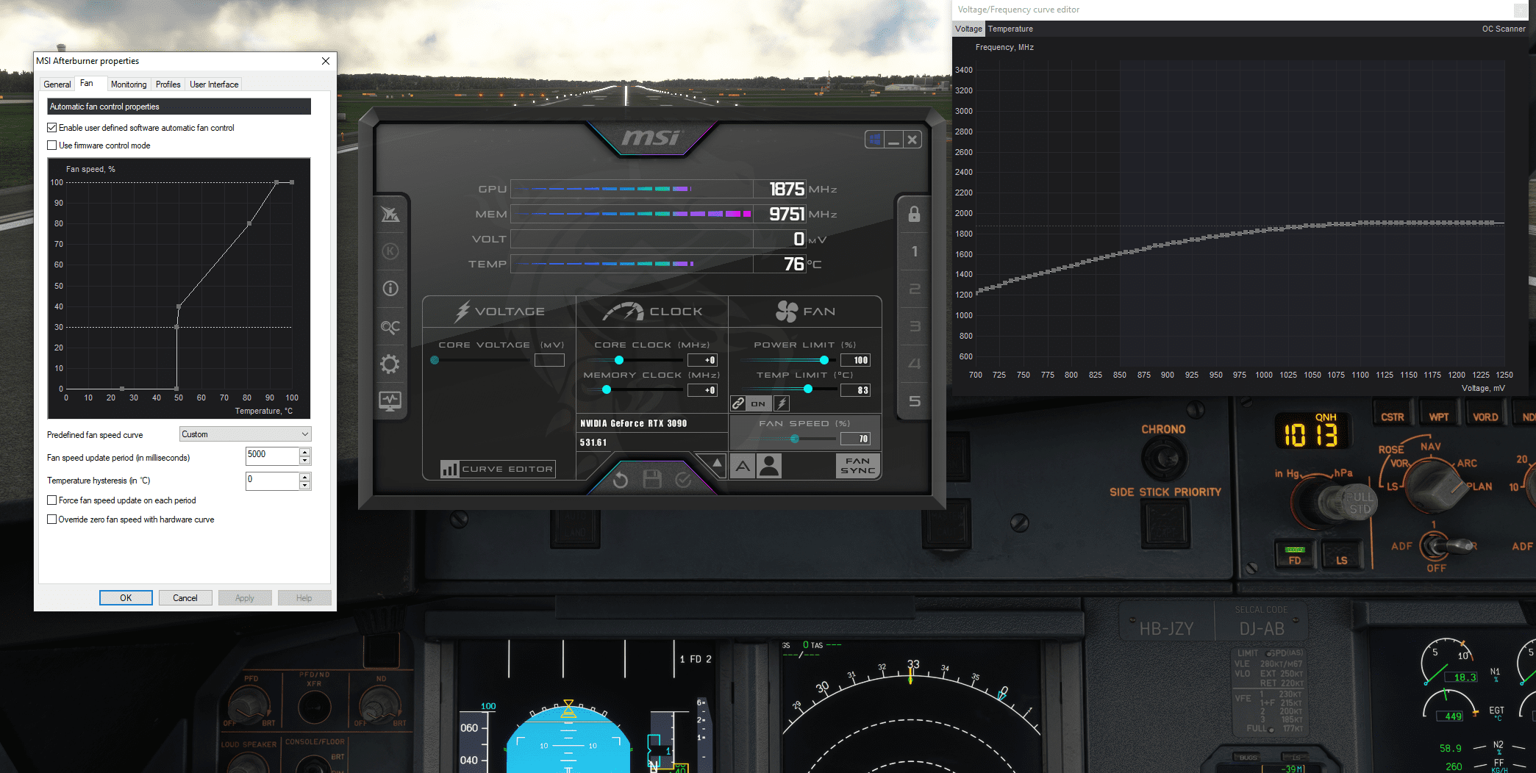This screenshot has height=773, width=1536.
Task: Click the temperature hysteresis input field
Action: pyautogui.click(x=272, y=481)
